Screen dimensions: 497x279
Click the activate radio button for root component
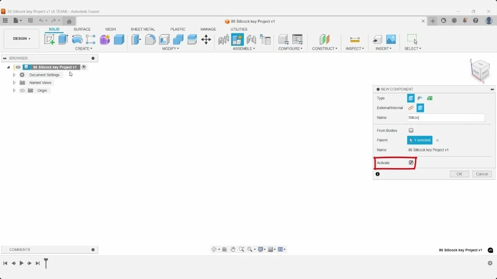(x=84, y=67)
